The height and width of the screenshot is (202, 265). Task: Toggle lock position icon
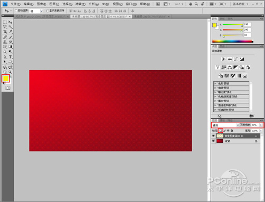(228, 131)
